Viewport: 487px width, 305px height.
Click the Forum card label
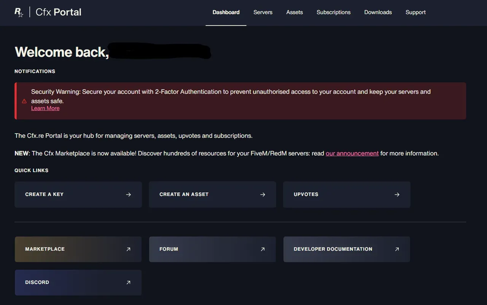coord(169,249)
